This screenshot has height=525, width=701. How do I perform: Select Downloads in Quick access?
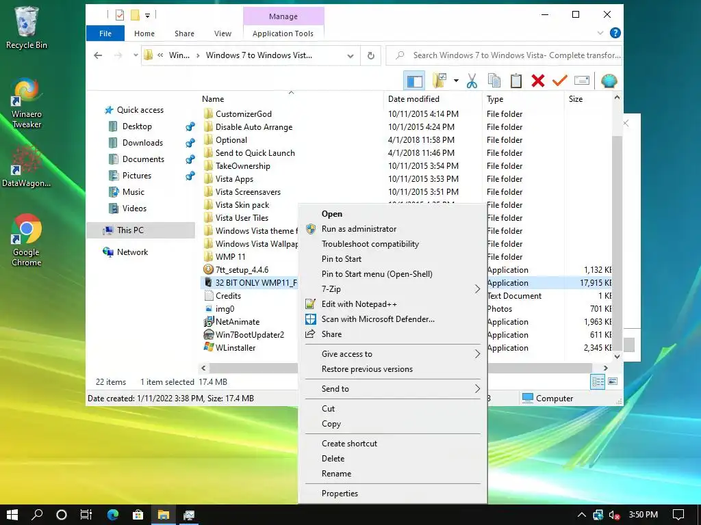pyautogui.click(x=142, y=143)
